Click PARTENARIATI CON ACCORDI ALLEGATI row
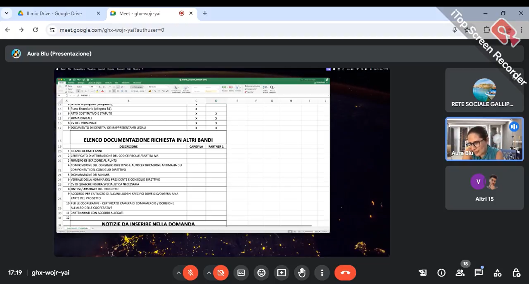The width and height of the screenshot is (529, 284). [x=129, y=213]
